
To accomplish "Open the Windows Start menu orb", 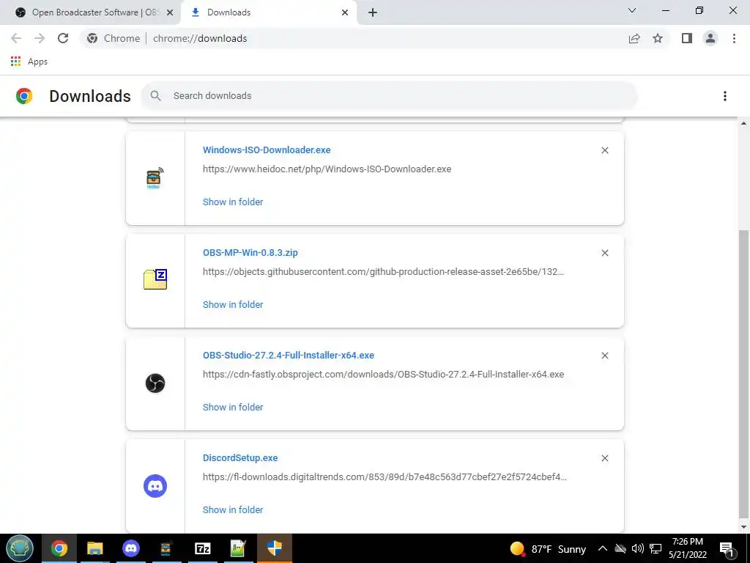I will coord(20,548).
